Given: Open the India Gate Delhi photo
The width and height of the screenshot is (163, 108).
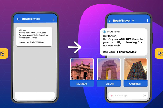Looking at the screenshot, I should [109, 69].
